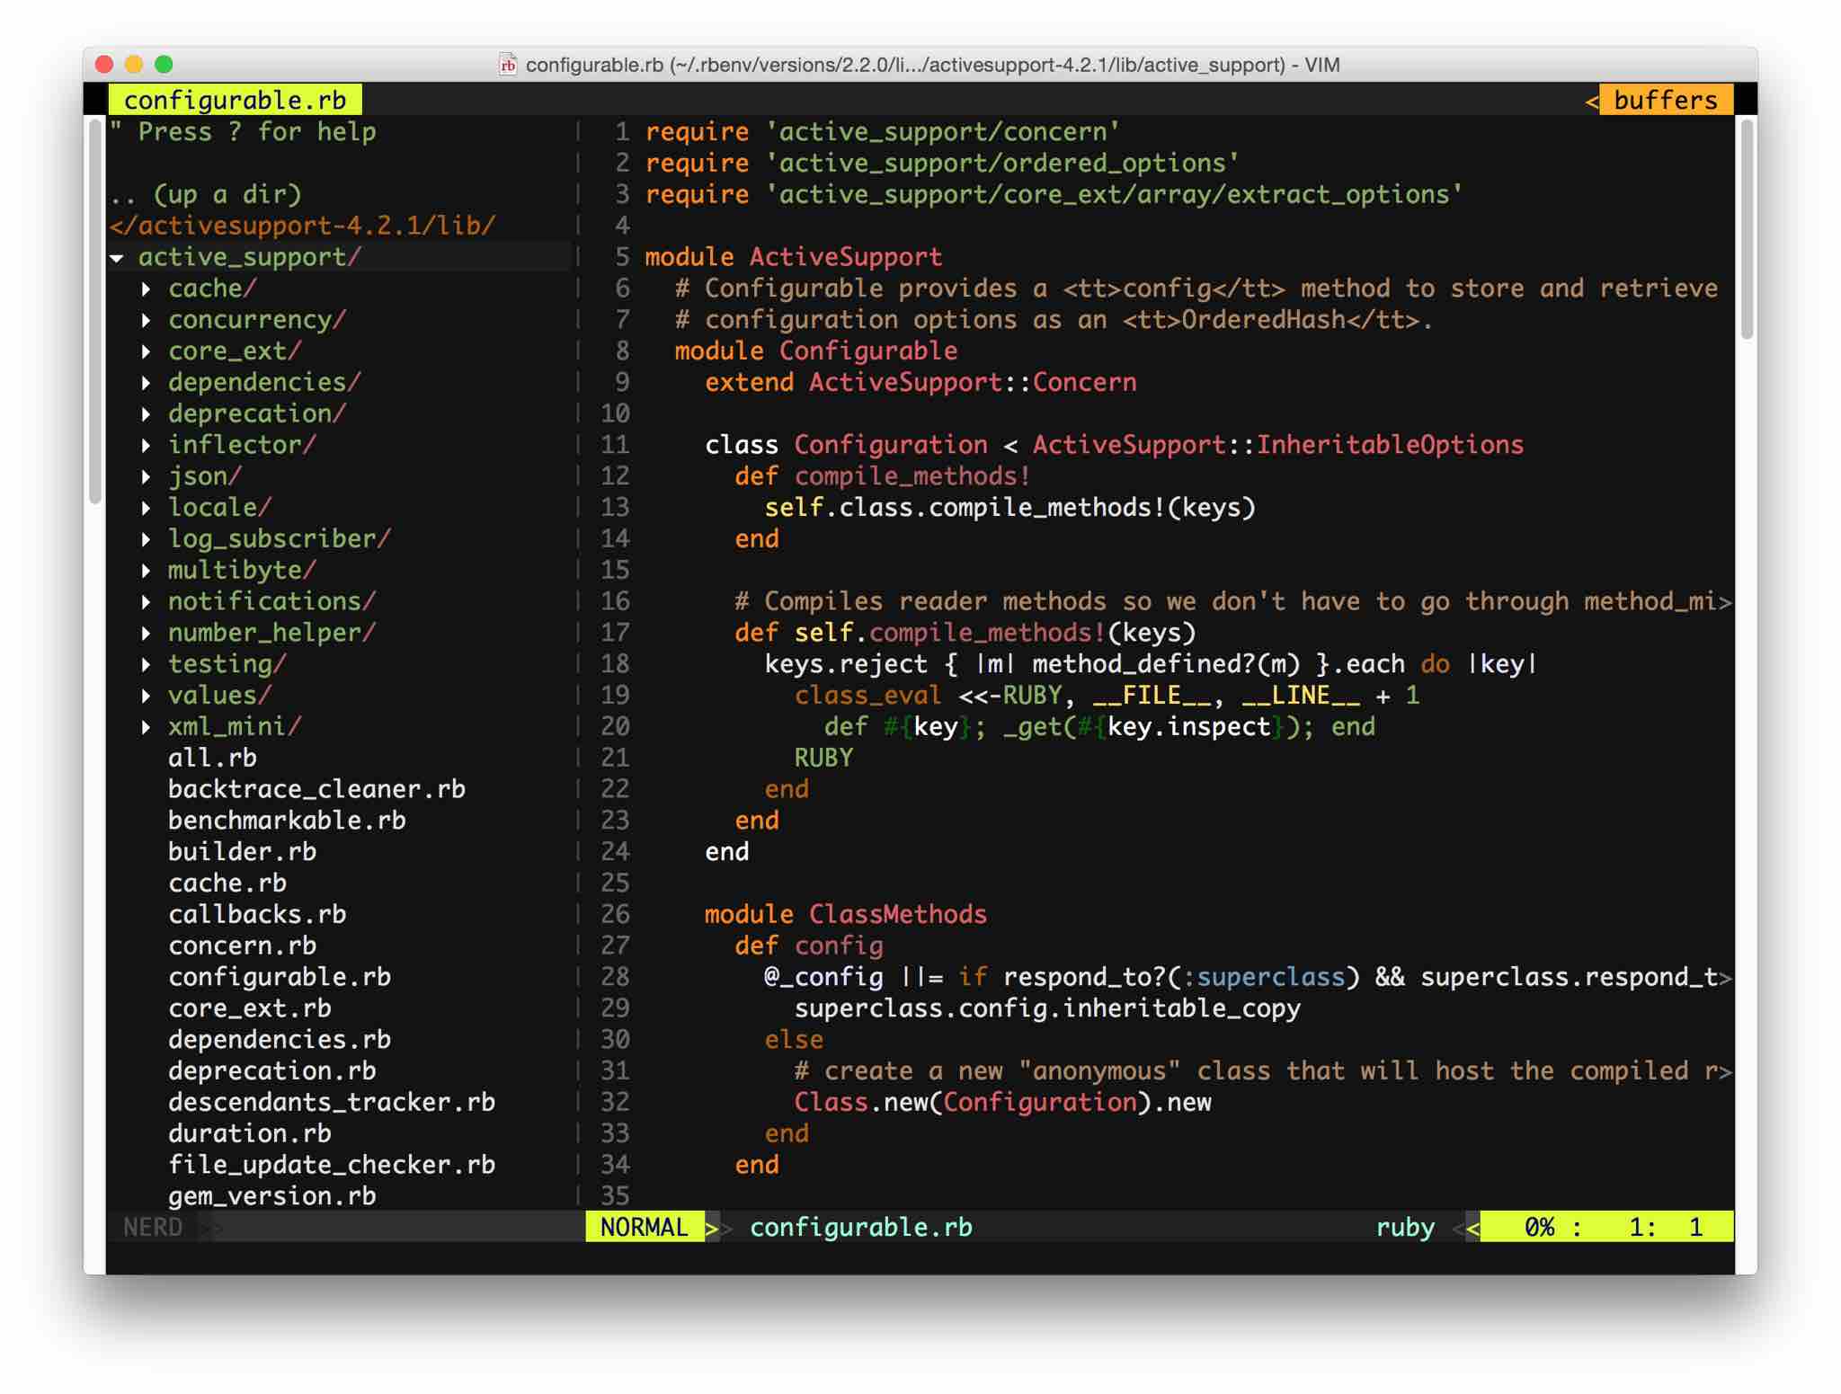Screen dimensions: 1841x1394
Task: Click the rb file icon in title bar
Action: coord(508,65)
